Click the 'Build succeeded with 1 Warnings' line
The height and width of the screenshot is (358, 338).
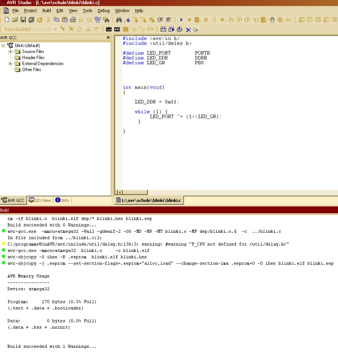(x=52, y=346)
